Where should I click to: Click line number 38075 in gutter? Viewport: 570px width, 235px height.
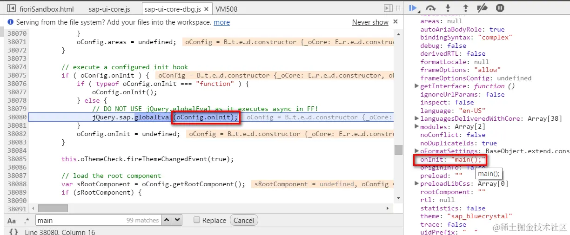pyautogui.click(x=17, y=75)
